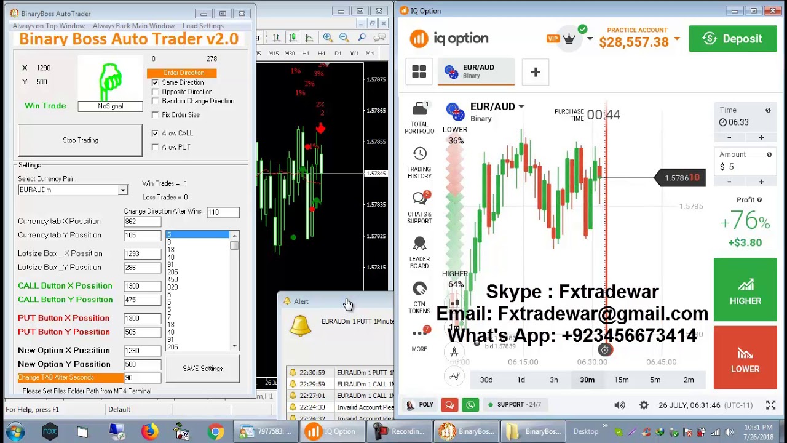This screenshot has width=787, height=443.
Task: Open the Practice Account balance dropdown
Action: tap(677, 39)
